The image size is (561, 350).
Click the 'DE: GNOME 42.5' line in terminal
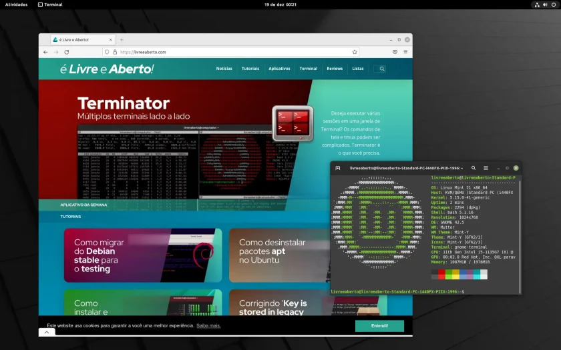pos(447,222)
